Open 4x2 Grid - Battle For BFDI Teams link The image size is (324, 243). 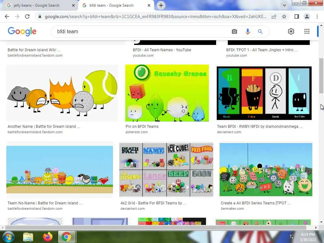click(153, 203)
